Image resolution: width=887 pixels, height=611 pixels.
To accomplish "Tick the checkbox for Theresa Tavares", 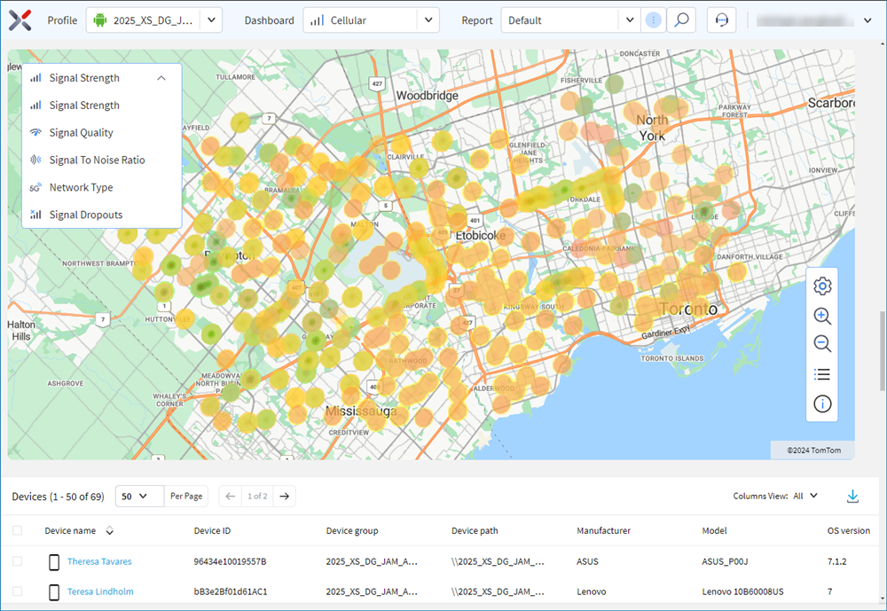I will [x=18, y=561].
